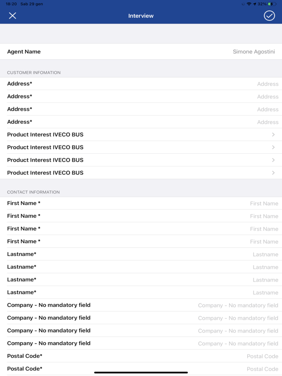Tap the Agent Name Simone Agostini row
Screen dimensions: 282x376
(141, 51)
